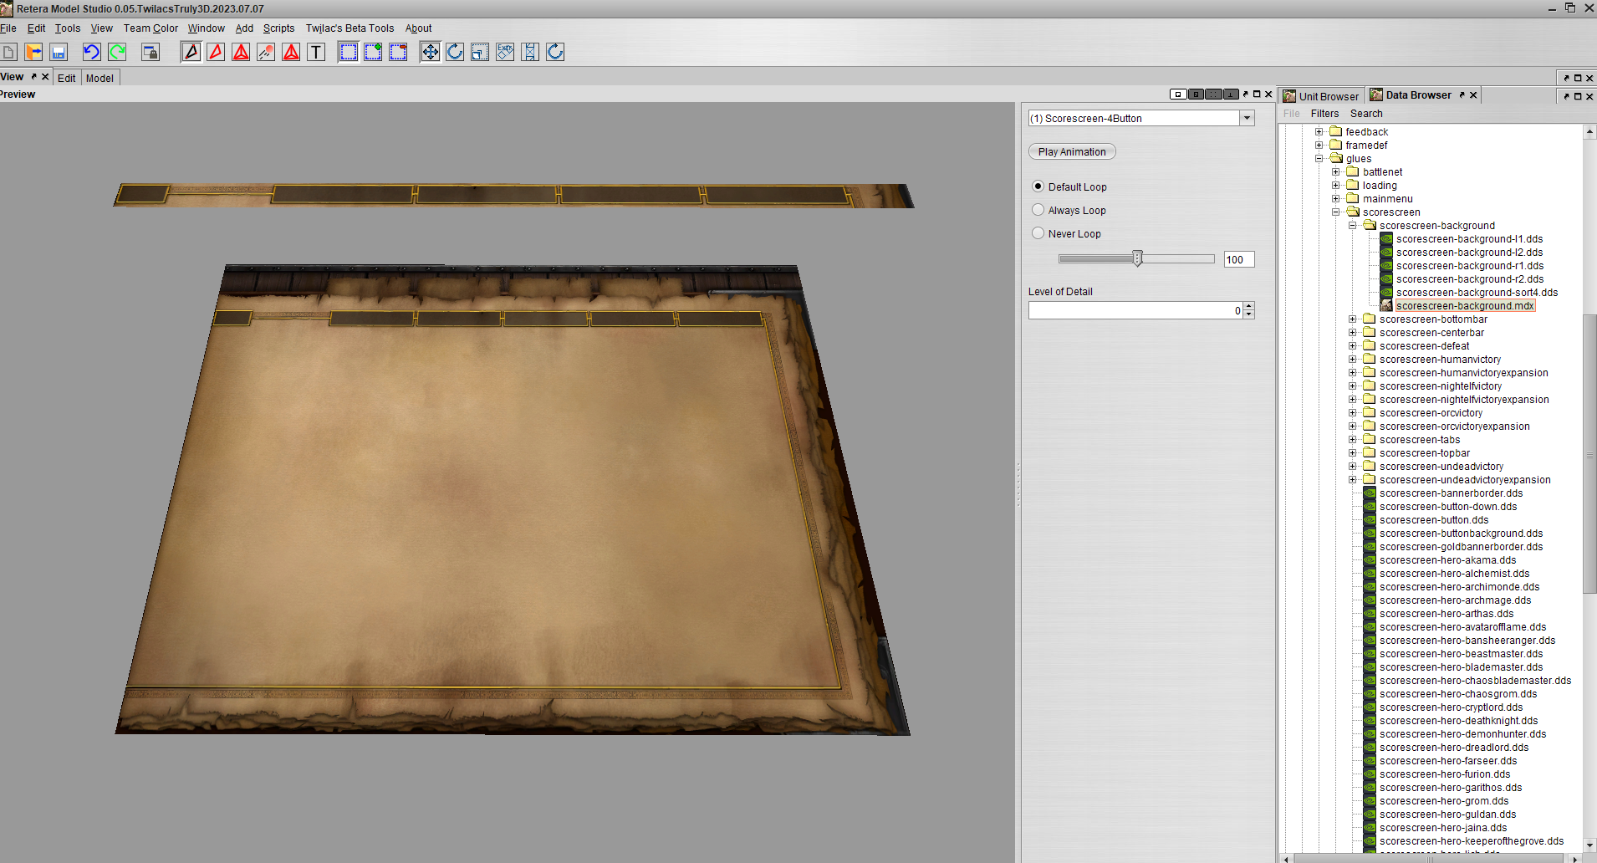Switch to the Unit Browser tab
The height and width of the screenshot is (863, 1597).
tap(1322, 96)
